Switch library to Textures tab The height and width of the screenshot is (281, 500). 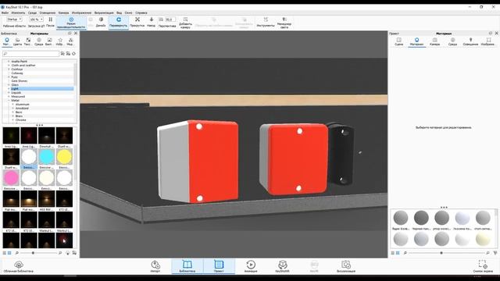click(x=28, y=41)
